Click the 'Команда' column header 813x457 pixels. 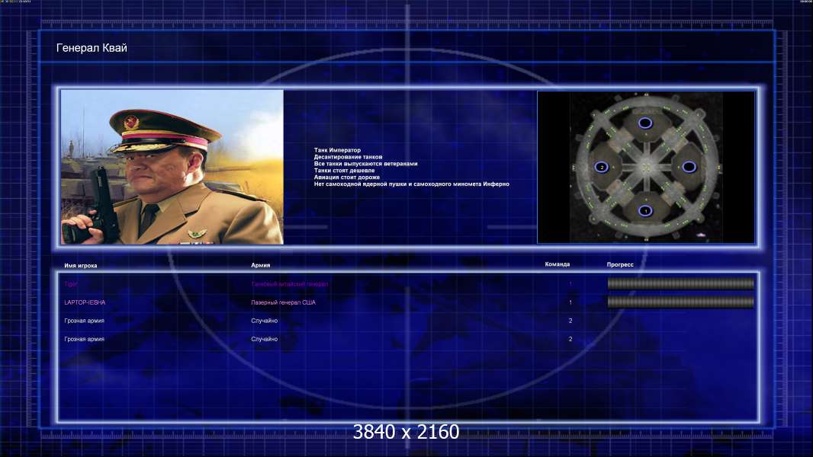coord(558,264)
